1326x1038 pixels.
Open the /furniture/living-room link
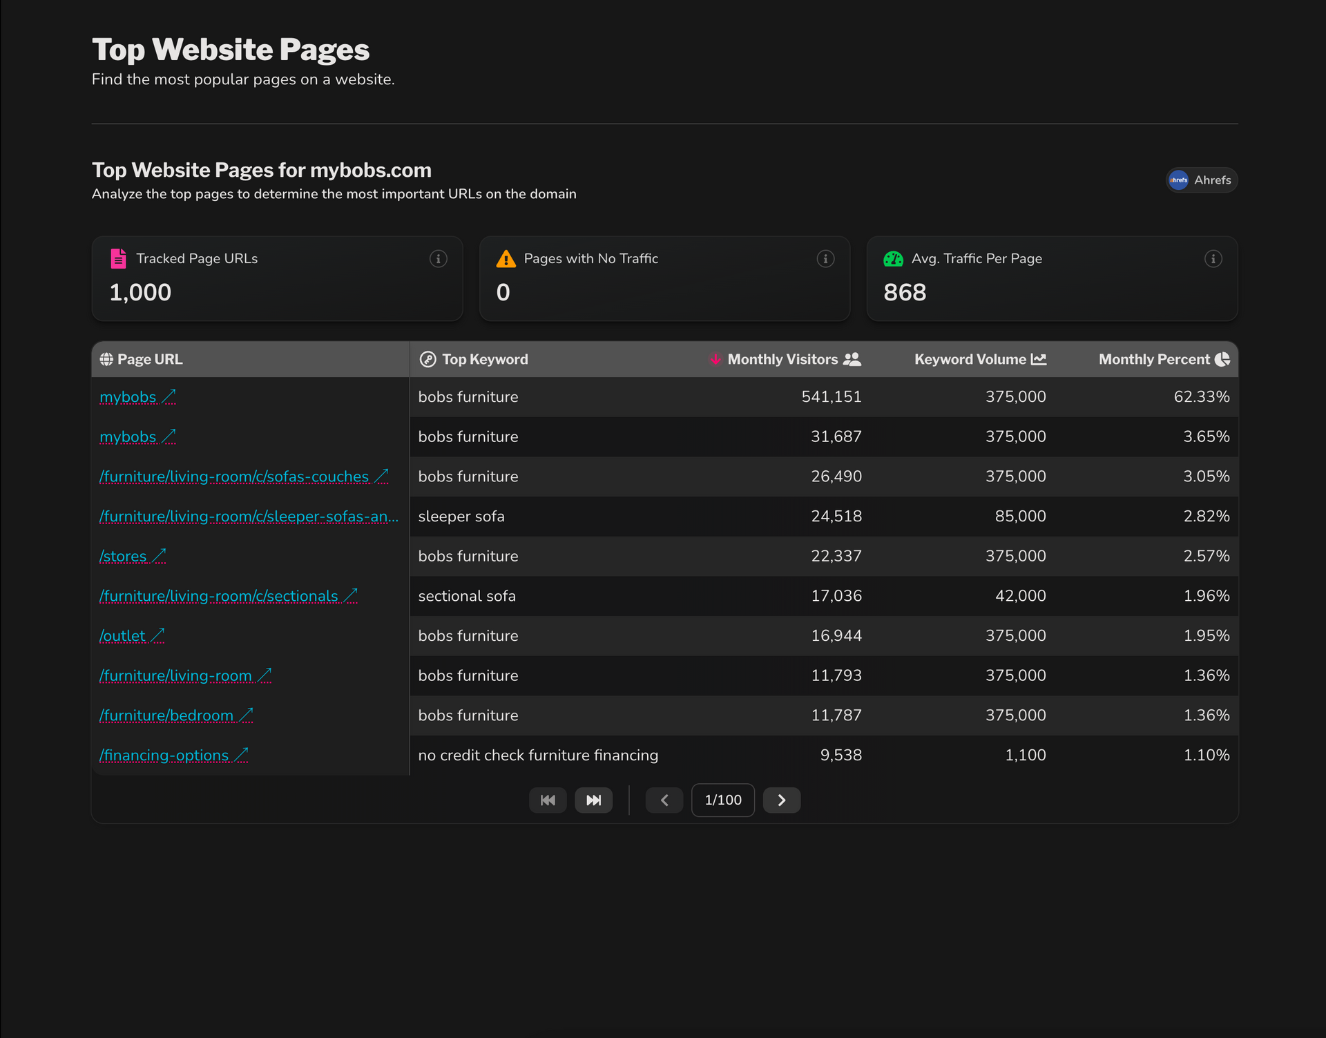click(x=185, y=675)
